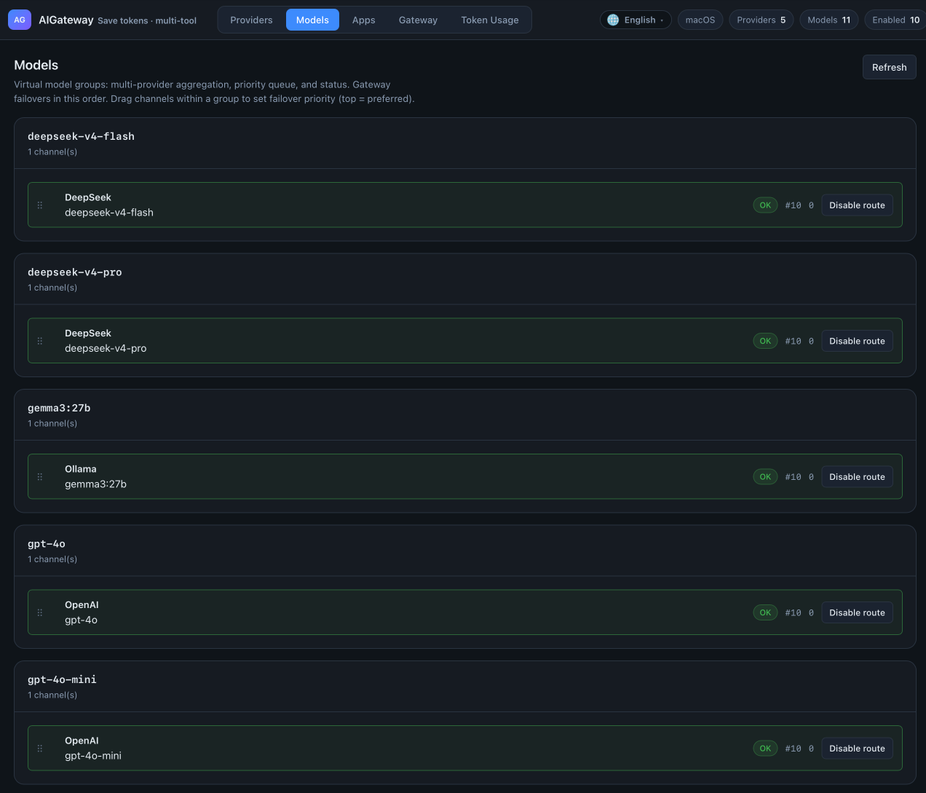Image resolution: width=926 pixels, height=793 pixels.
Task: Click the OK status badge for gemma3:27b
Action: 765,477
